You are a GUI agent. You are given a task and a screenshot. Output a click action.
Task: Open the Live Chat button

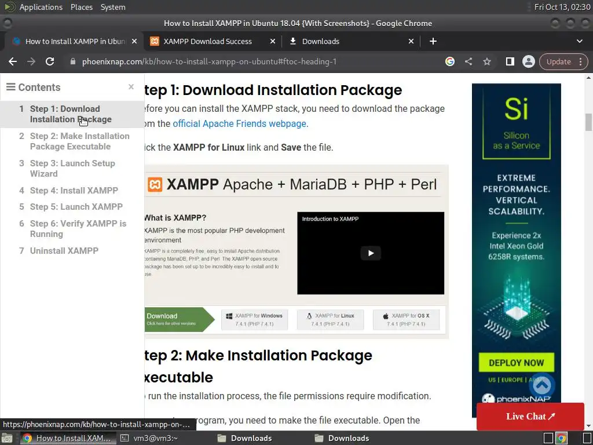(x=530, y=416)
